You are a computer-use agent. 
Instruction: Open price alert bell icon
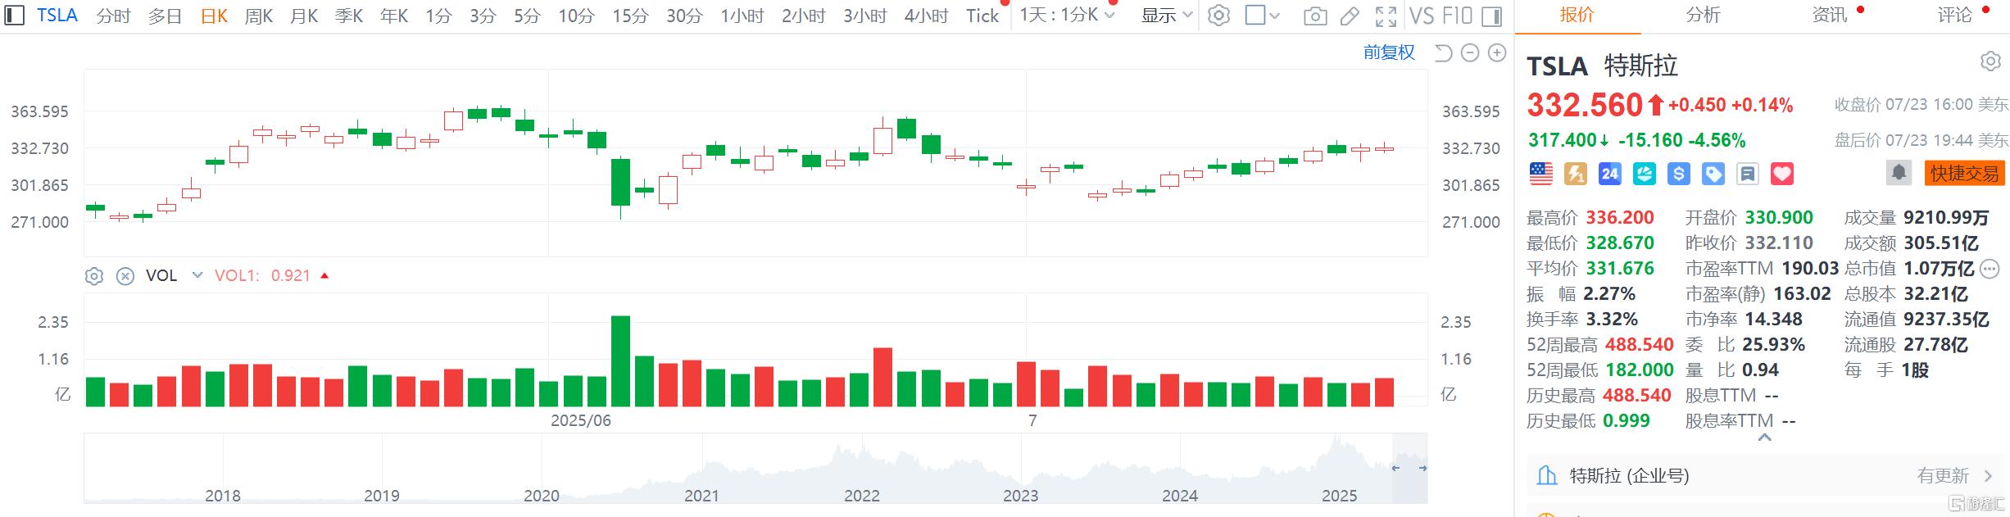click(1899, 173)
